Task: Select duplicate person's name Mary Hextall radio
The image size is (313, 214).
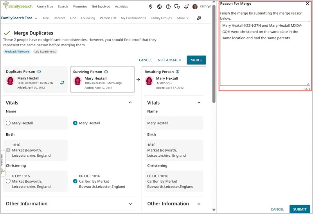Action: point(8,123)
